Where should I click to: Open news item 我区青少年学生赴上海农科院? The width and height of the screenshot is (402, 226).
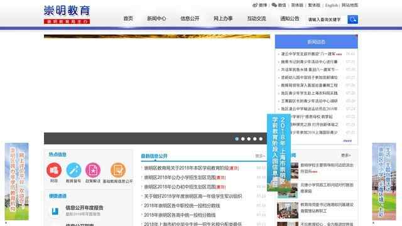click(x=309, y=94)
